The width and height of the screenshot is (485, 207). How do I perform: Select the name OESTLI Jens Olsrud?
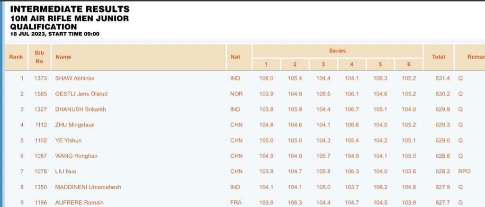pos(81,94)
